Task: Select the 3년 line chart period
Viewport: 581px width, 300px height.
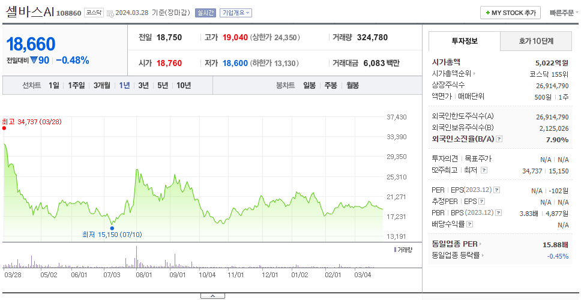Action: (143, 86)
